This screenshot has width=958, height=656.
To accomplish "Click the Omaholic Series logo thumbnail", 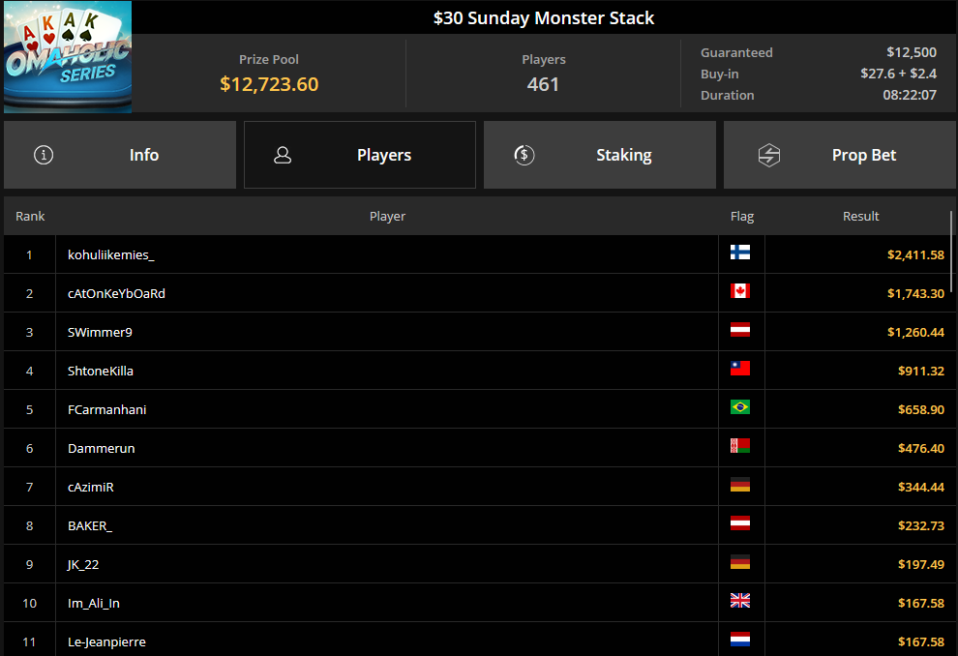I will [68, 56].
